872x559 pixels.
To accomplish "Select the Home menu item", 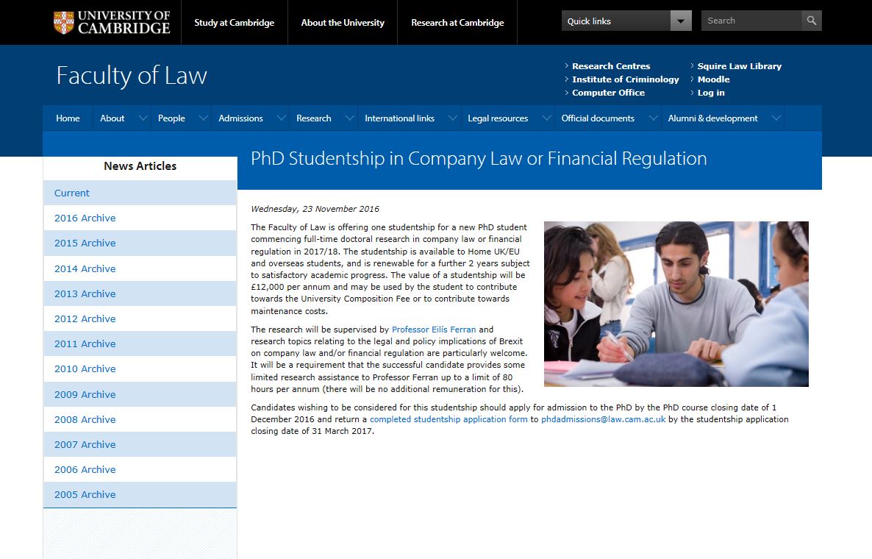I will (68, 118).
